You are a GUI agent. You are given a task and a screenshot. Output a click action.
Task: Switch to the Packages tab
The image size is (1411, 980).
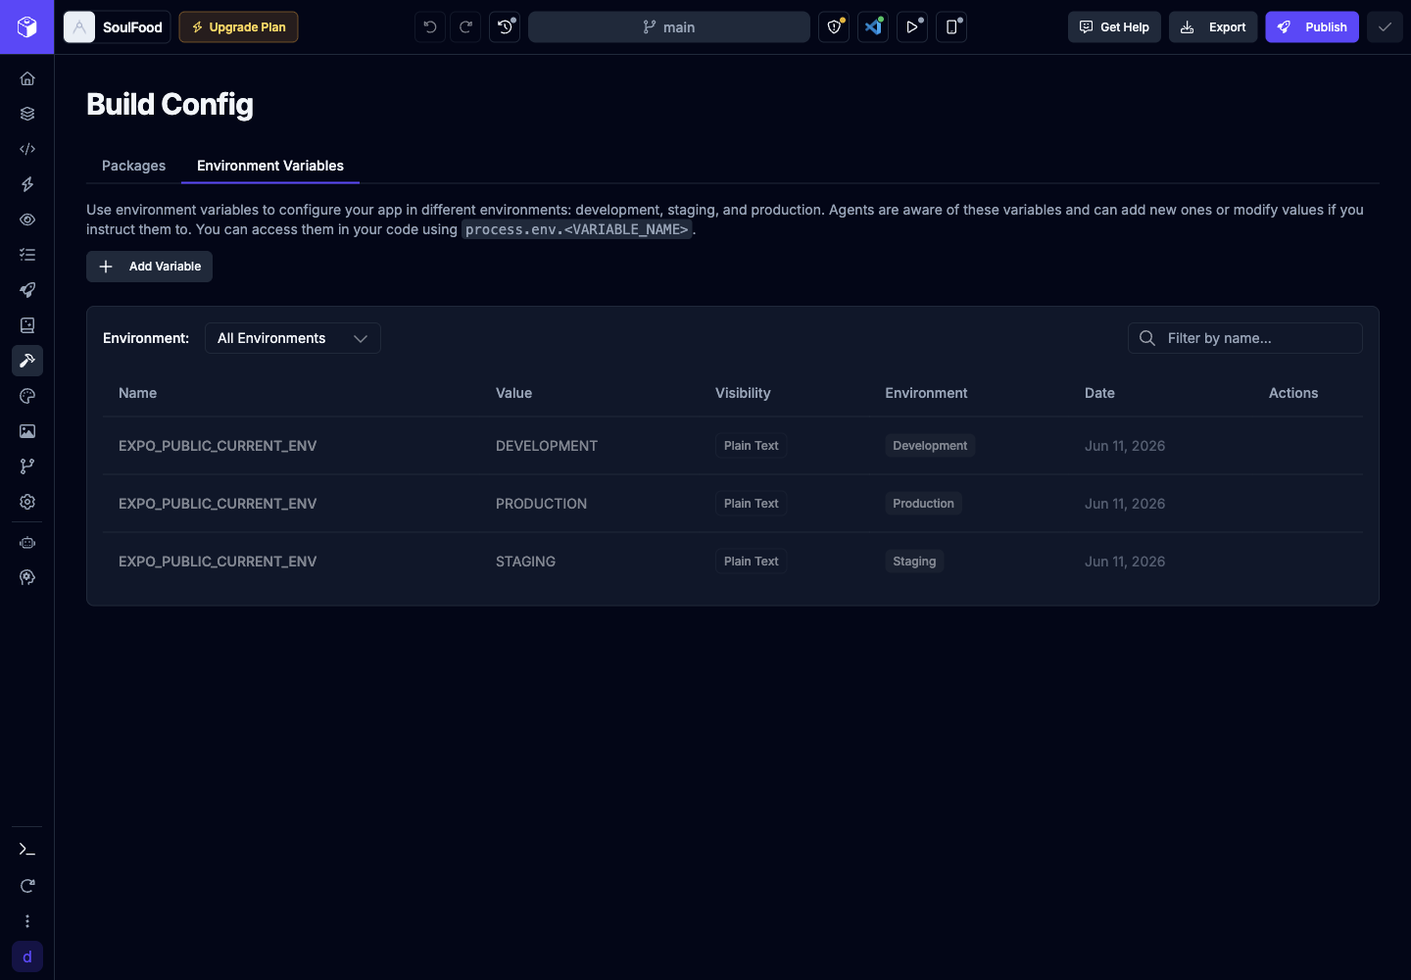pos(134,166)
